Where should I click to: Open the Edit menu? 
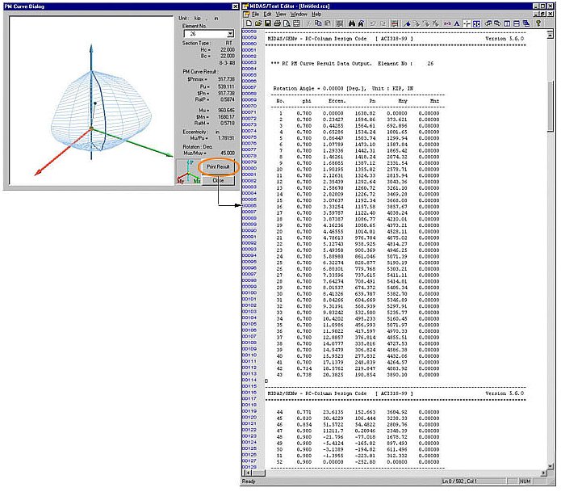click(x=268, y=14)
